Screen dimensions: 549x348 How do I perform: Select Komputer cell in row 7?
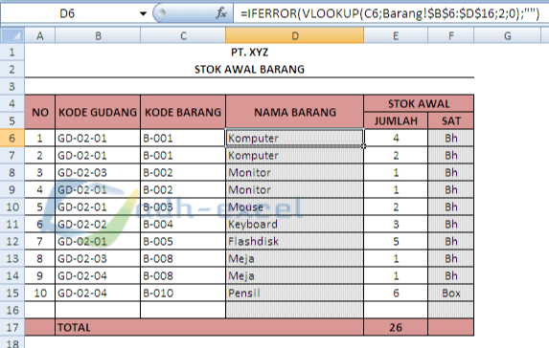295,155
